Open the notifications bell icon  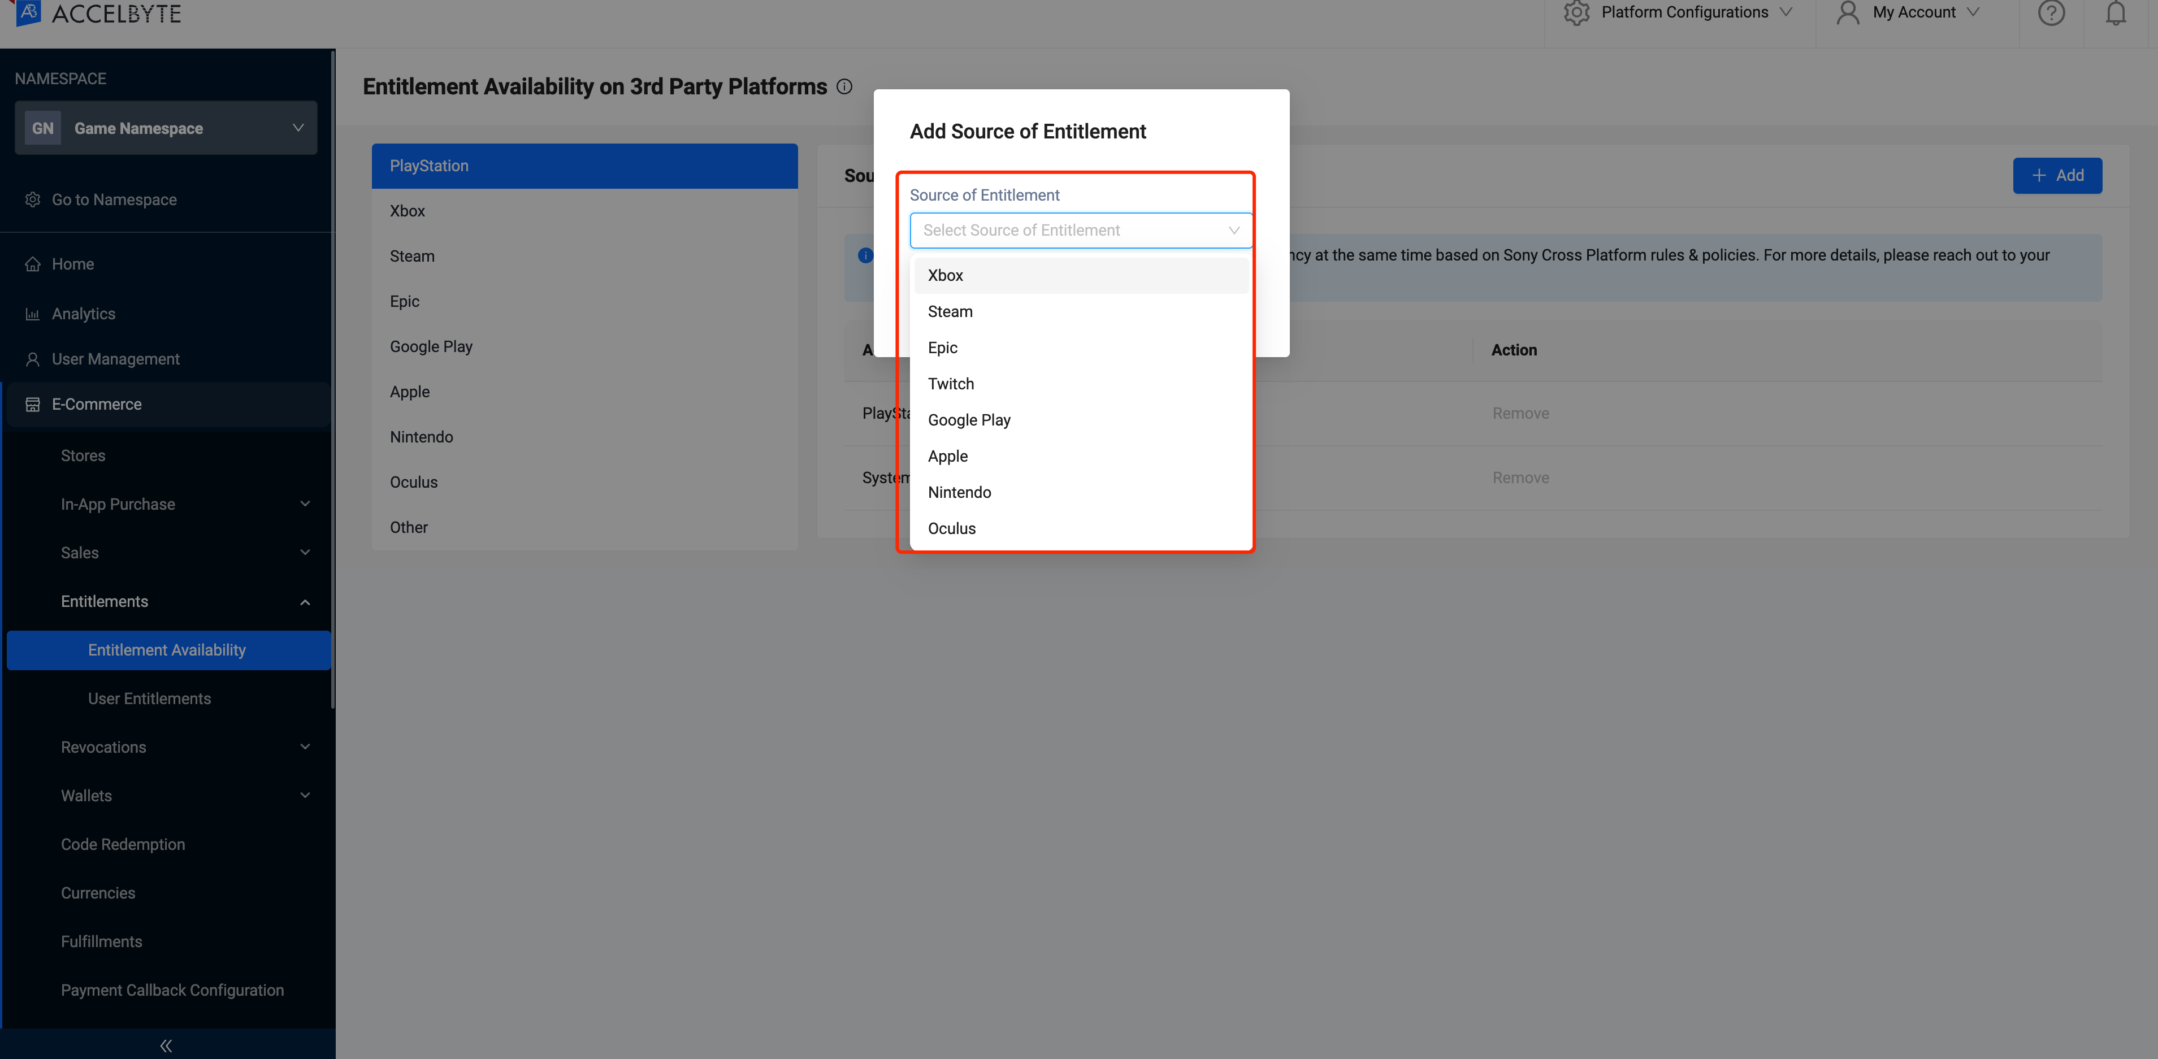coord(2115,12)
